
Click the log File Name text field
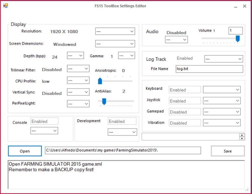pyautogui.click(x=209, y=69)
